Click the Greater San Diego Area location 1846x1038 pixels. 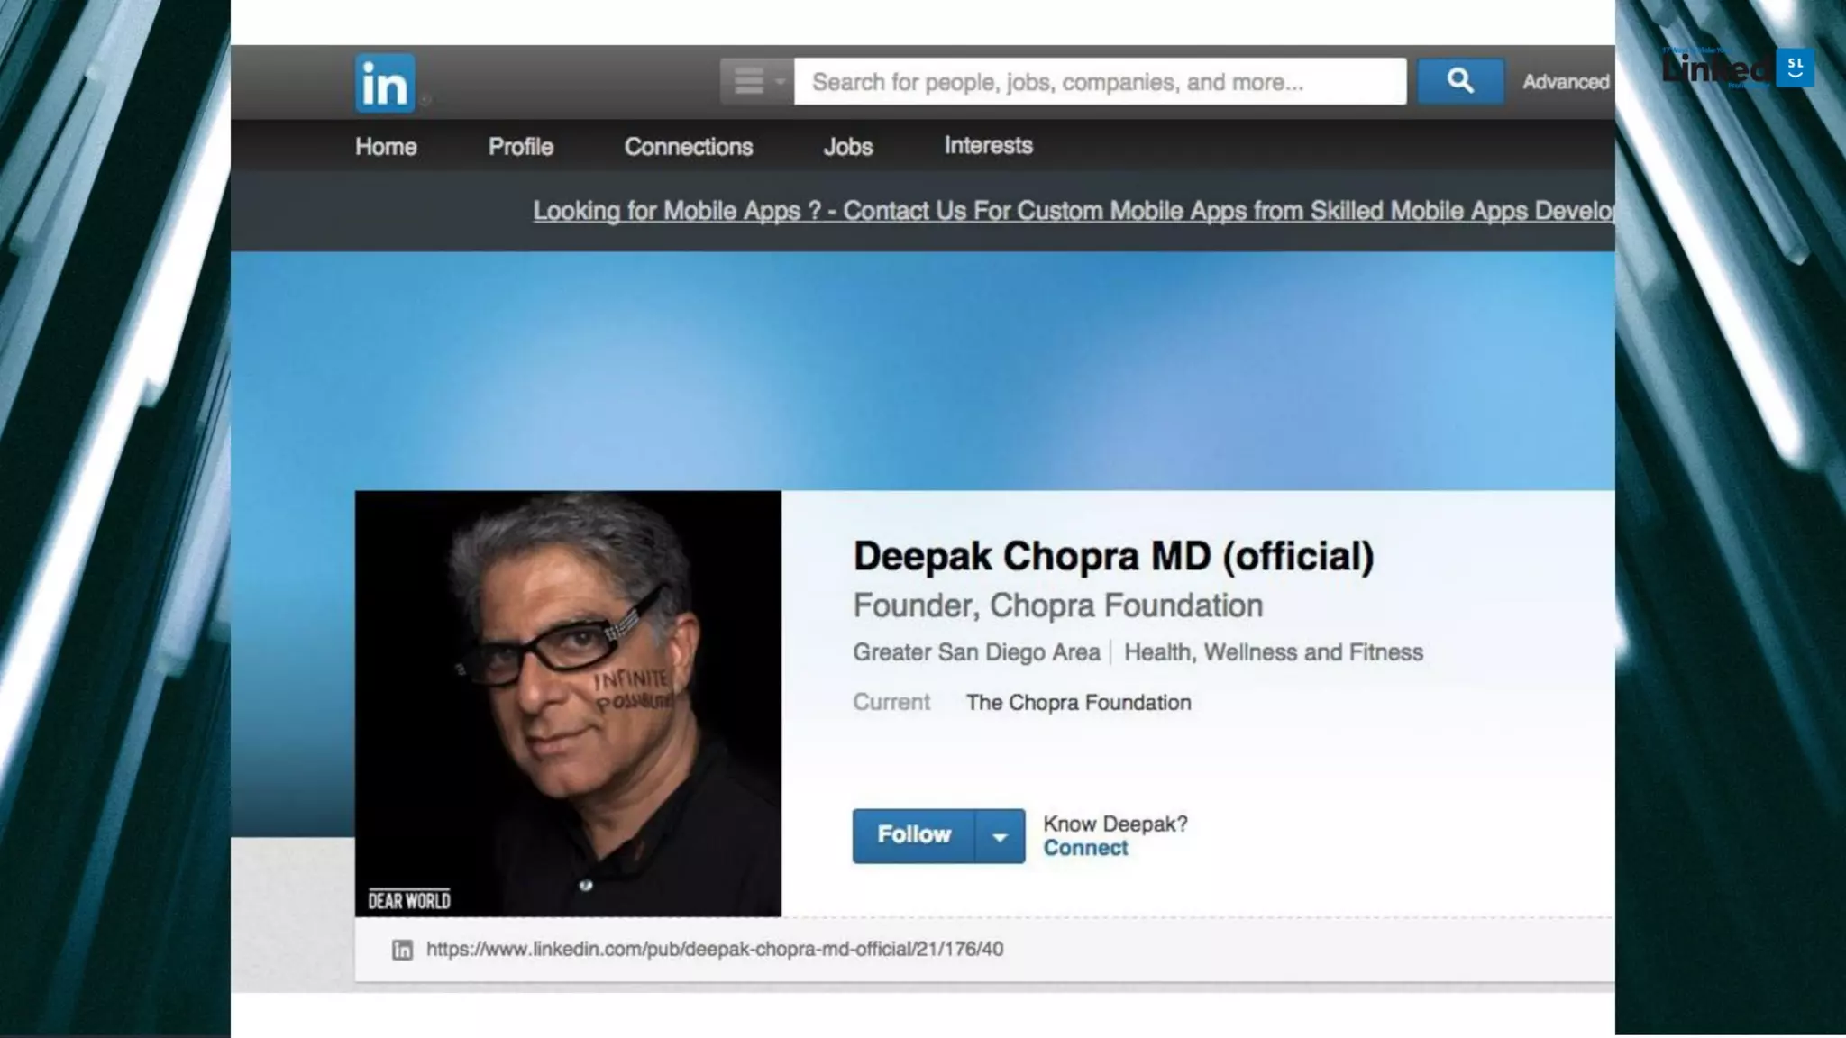pyautogui.click(x=977, y=652)
